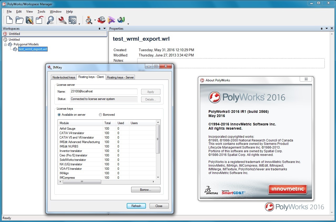Click the lock icon in Properties pane header

tap(322, 29)
